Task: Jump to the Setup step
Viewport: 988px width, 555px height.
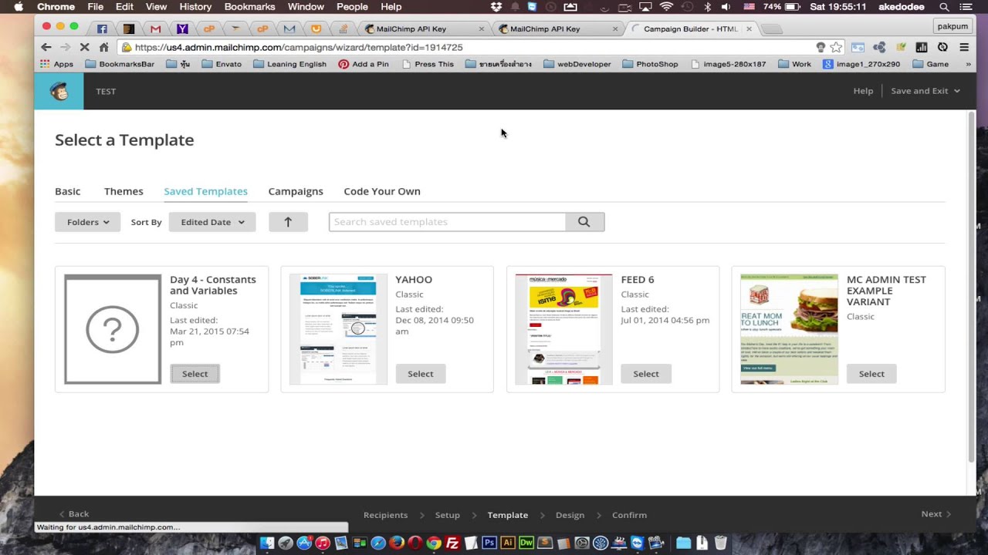Action: pos(448,515)
